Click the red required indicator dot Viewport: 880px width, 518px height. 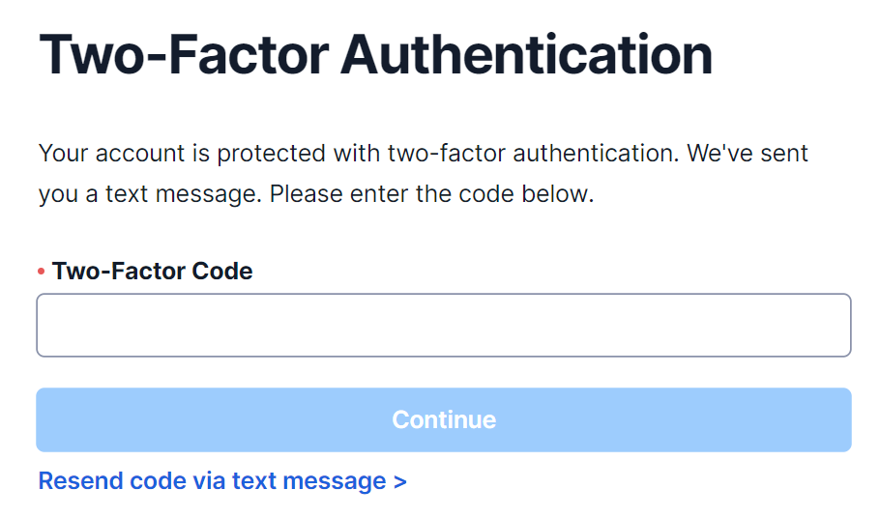click(42, 273)
